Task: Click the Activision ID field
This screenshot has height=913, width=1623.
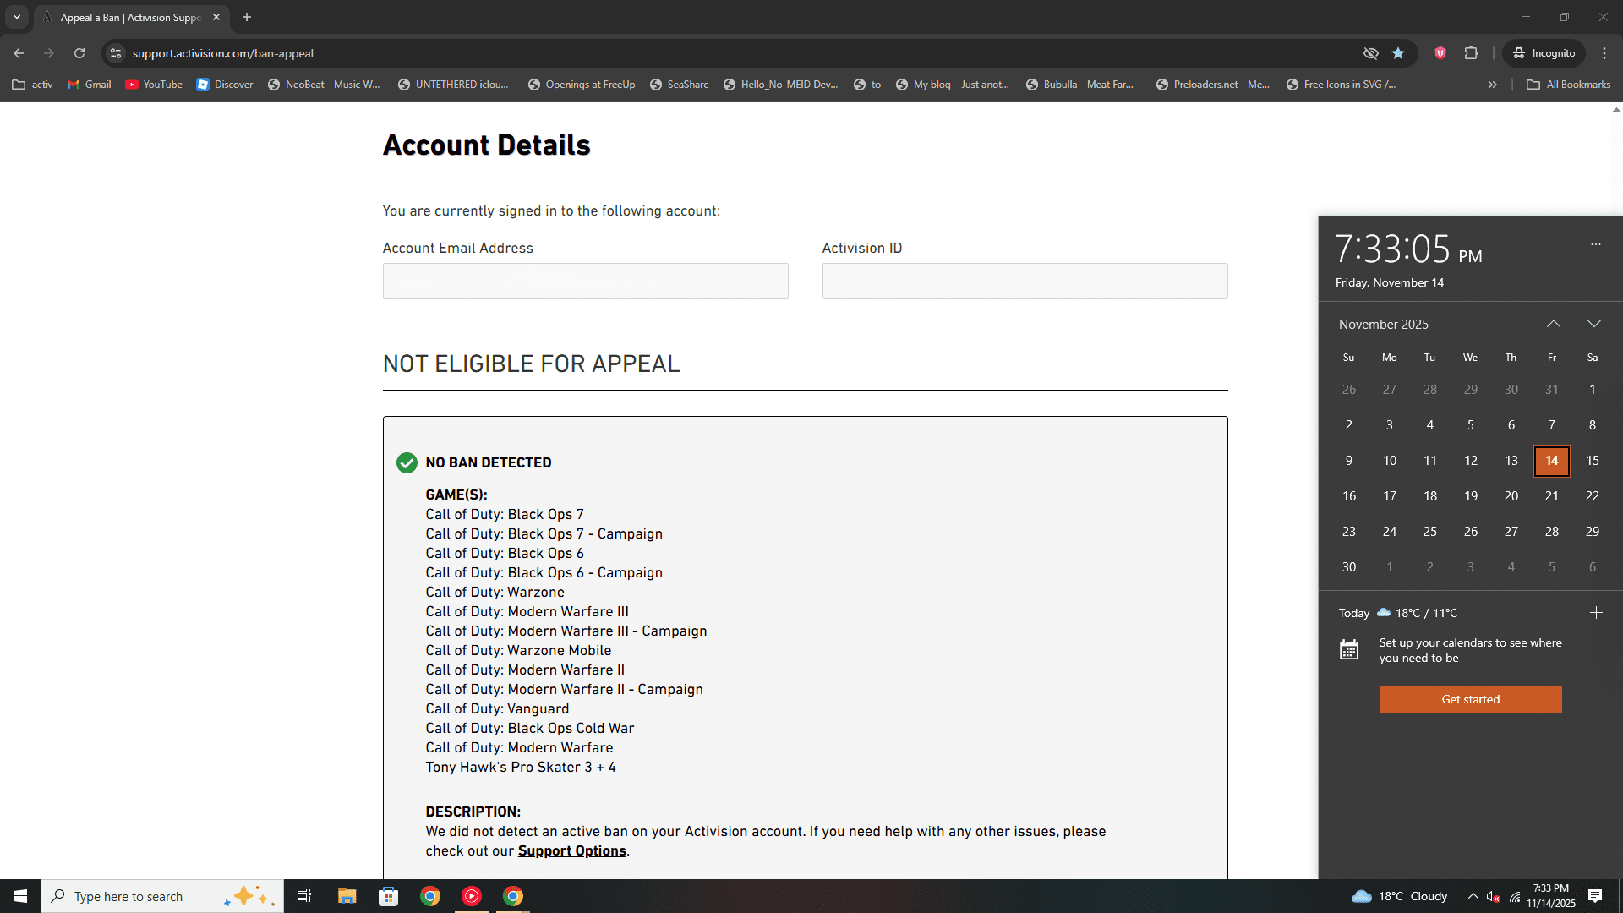Action: (1025, 281)
